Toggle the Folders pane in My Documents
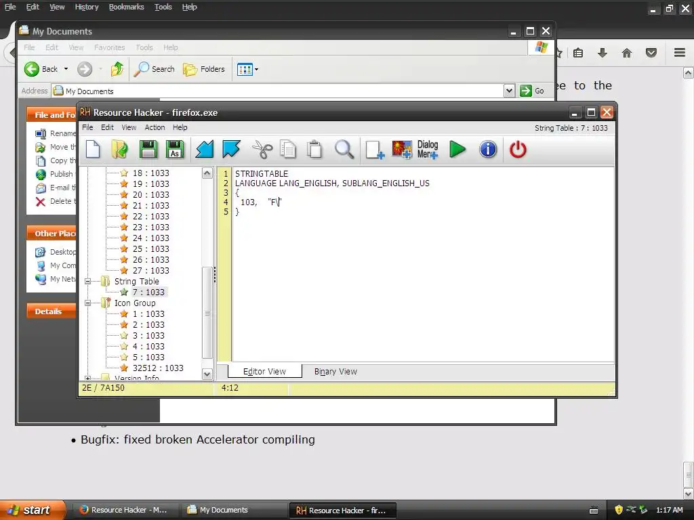 (204, 69)
